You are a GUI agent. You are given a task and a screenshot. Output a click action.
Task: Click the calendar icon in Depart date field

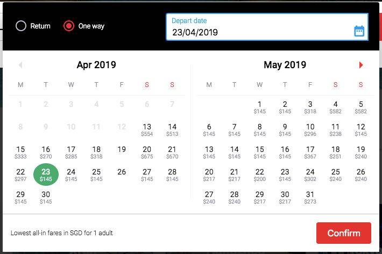point(359,31)
